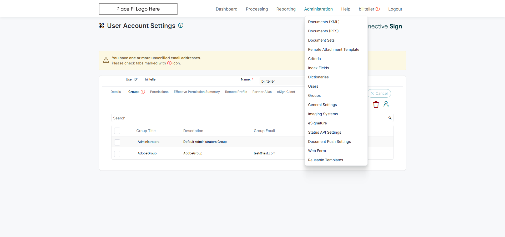Expand the Reporting menu
This screenshot has width=505, height=237.
coord(286,9)
